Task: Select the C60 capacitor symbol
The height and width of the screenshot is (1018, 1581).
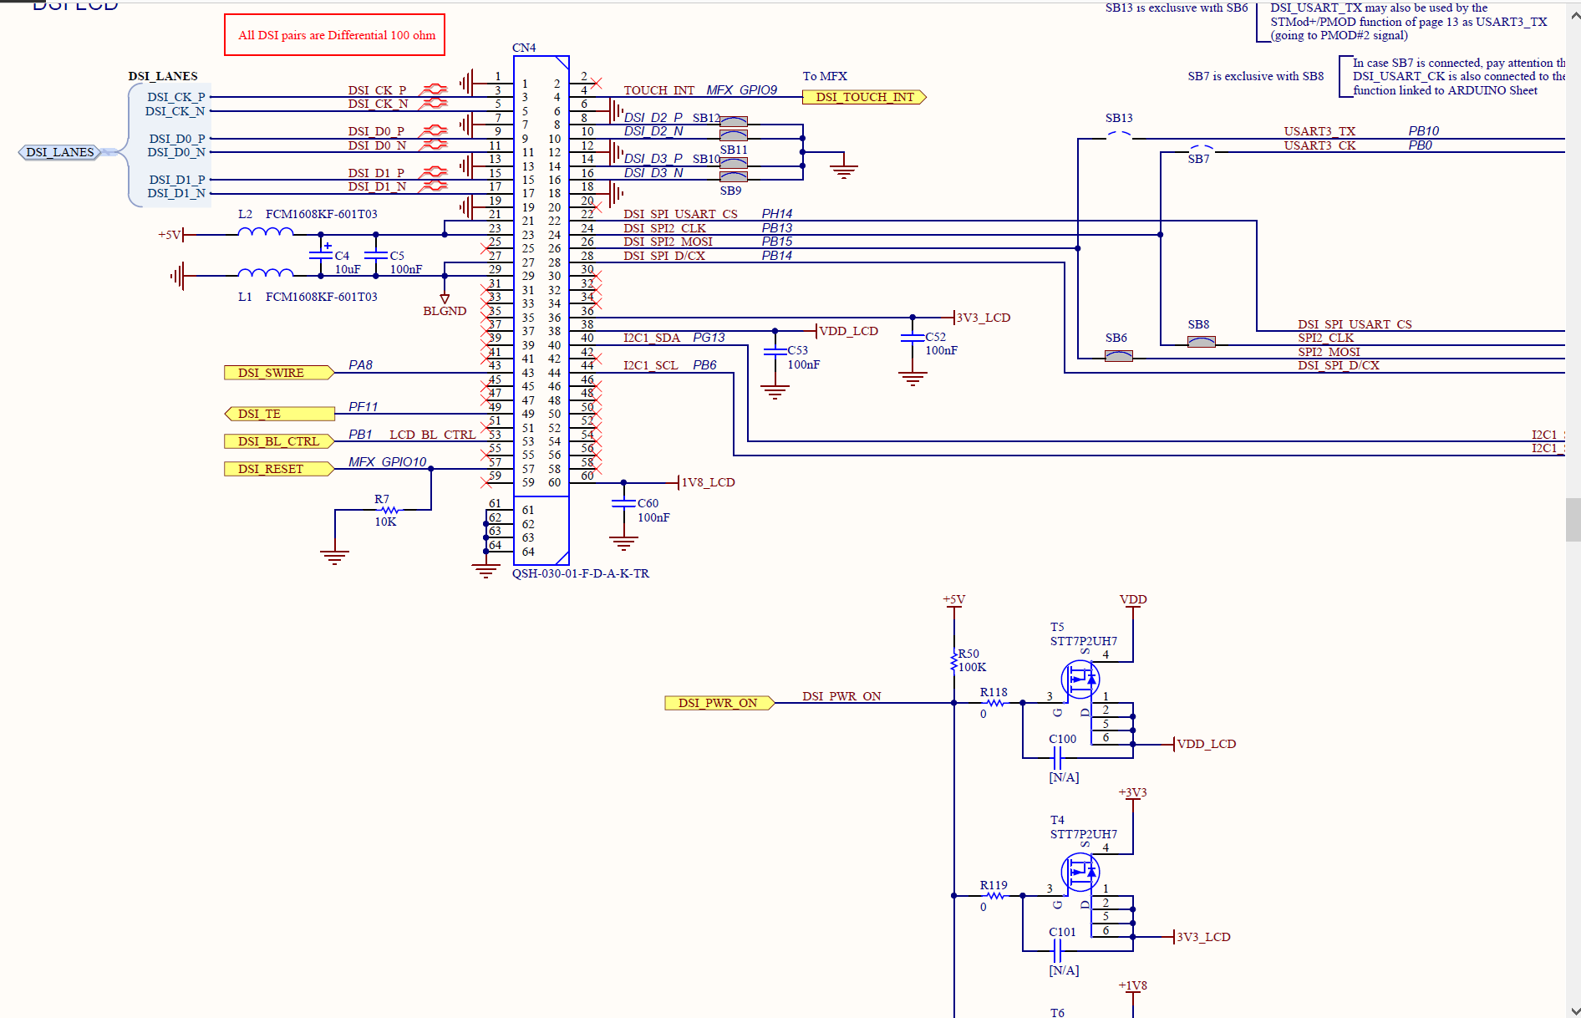Action: click(x=623, y=503)
